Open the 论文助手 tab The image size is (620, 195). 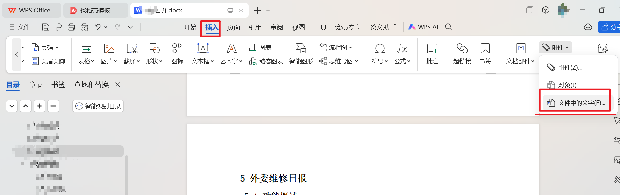click(x=383, y=27)
